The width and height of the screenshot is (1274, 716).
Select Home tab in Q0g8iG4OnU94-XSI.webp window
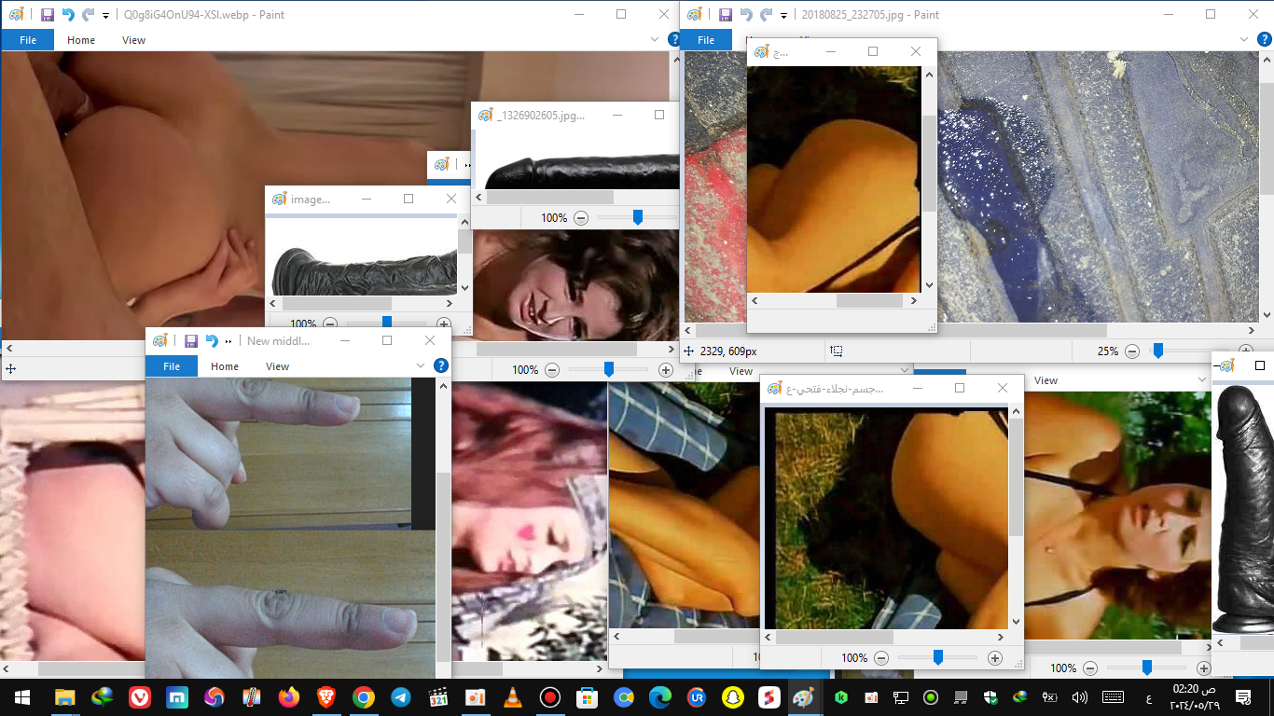click(81, 40)
